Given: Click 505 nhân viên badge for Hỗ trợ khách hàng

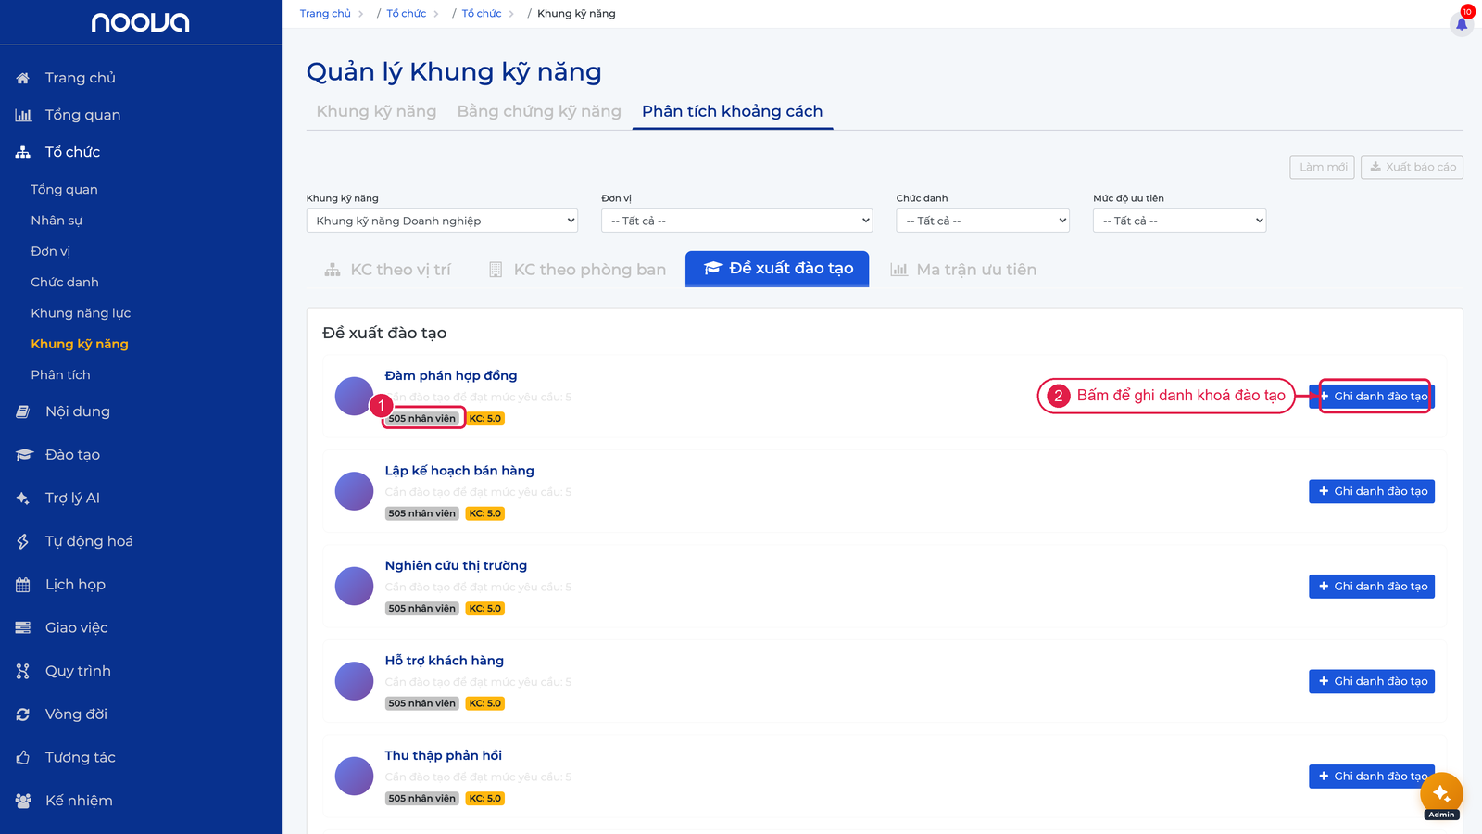Looking at the screenshot, I should 422,703.
